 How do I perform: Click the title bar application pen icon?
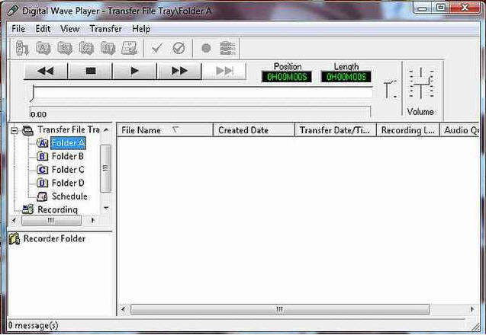(x=13, y=10)
